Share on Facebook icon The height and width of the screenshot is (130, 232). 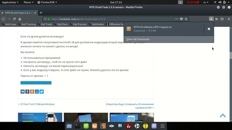pyautogui.click(x=27, y=91)
